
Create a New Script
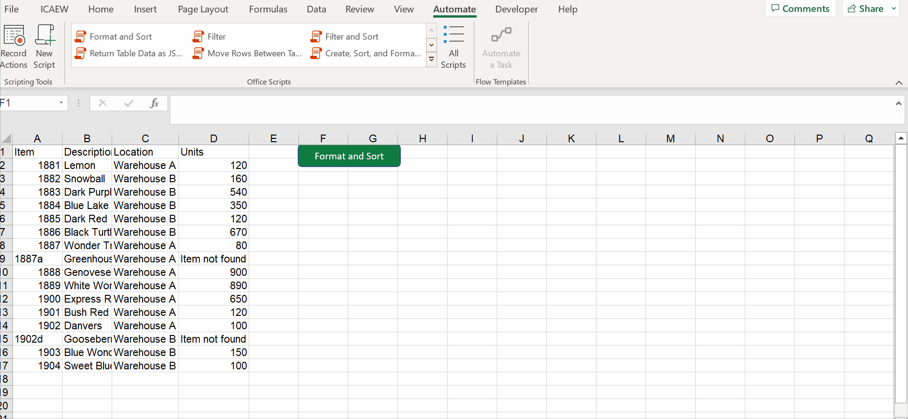coord(44,36)
